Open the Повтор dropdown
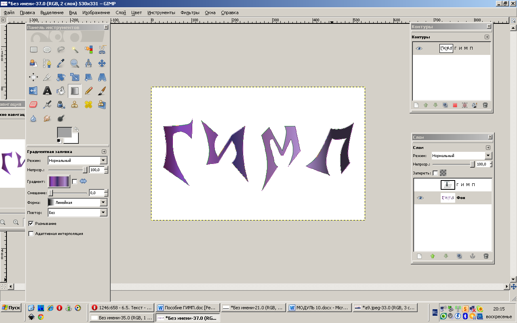 pos(78,212)
